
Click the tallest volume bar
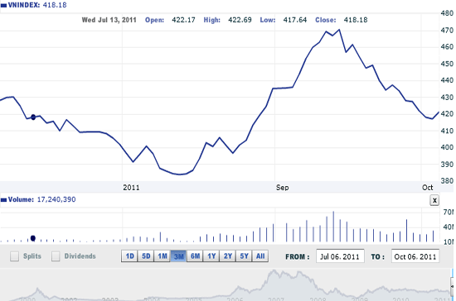click(333, 227)
